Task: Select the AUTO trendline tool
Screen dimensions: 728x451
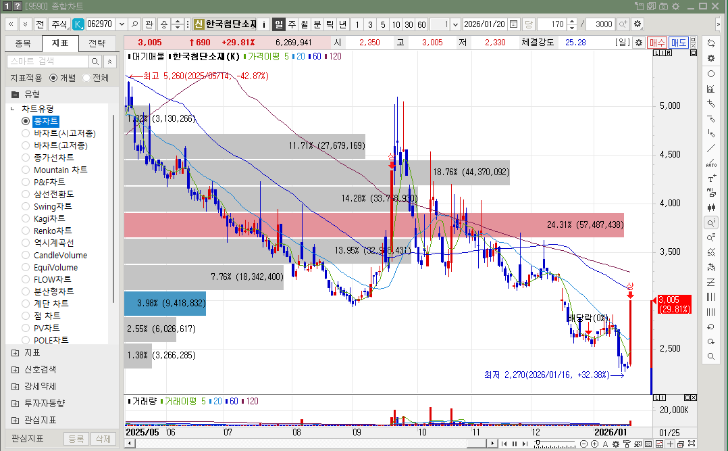Action: pos(711,163)
